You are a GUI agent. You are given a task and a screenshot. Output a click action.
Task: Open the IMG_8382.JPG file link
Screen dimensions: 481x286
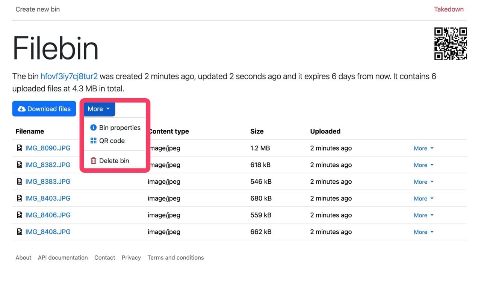coord(48,165)
